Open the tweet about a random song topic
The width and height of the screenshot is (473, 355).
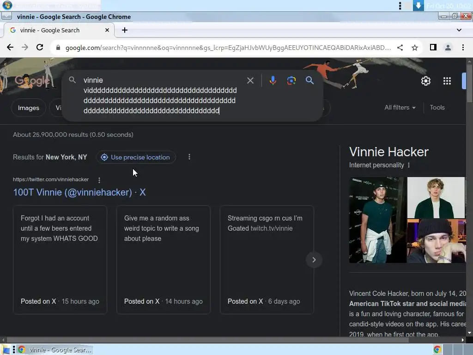pos(164,260)
